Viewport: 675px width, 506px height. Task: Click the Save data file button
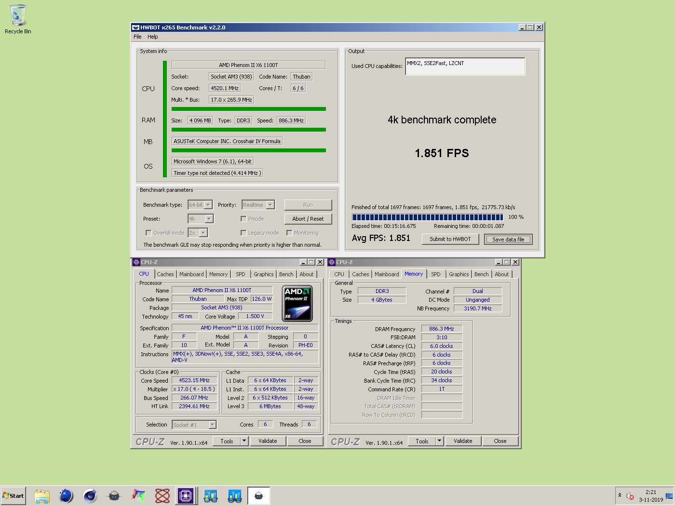(508, 240)
